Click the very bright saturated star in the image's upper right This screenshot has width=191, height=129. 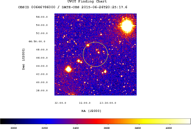[127, 26]
